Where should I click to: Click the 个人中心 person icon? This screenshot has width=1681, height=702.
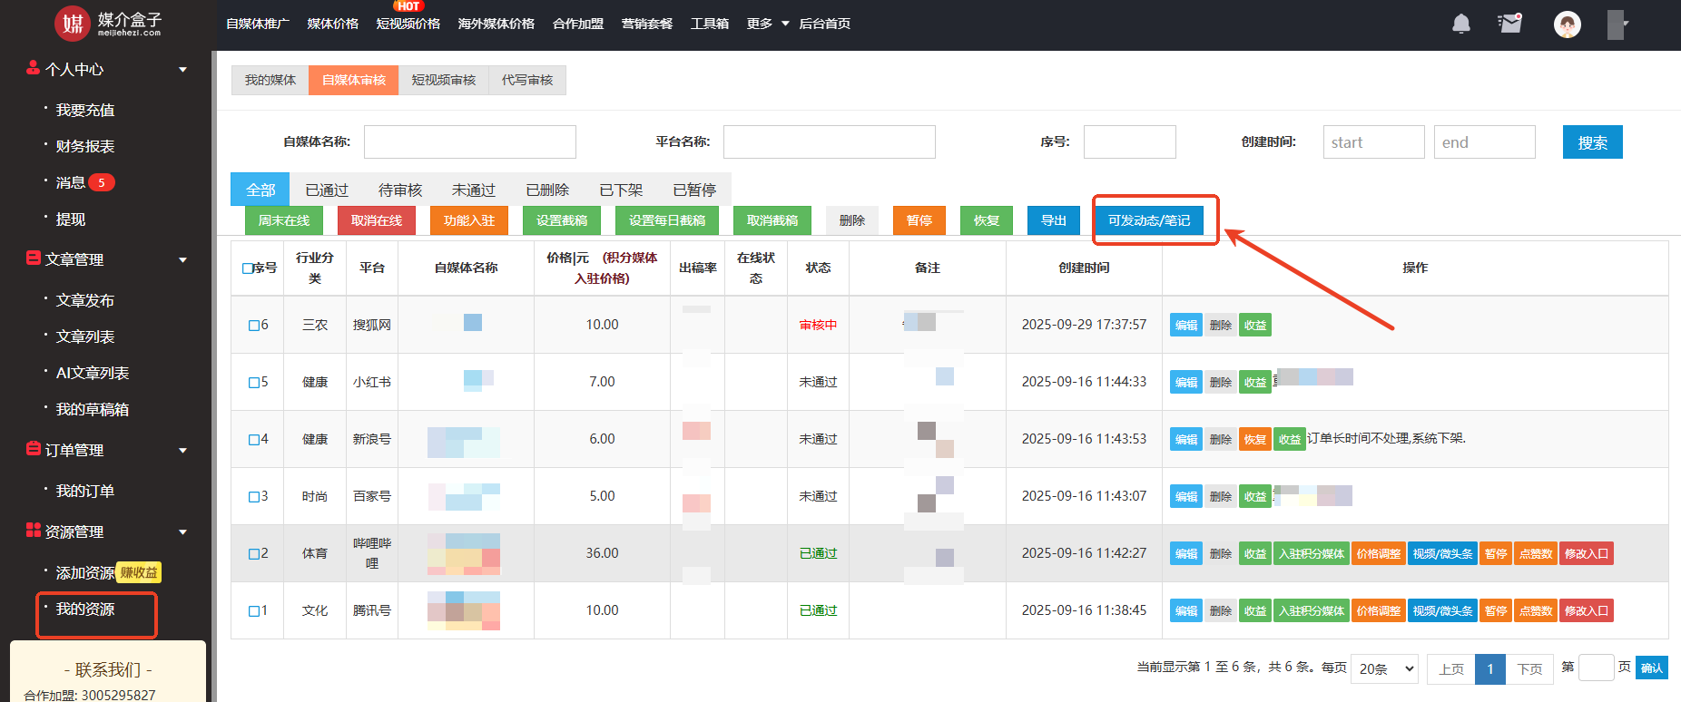pyautogui.click(x=34, y=68)
